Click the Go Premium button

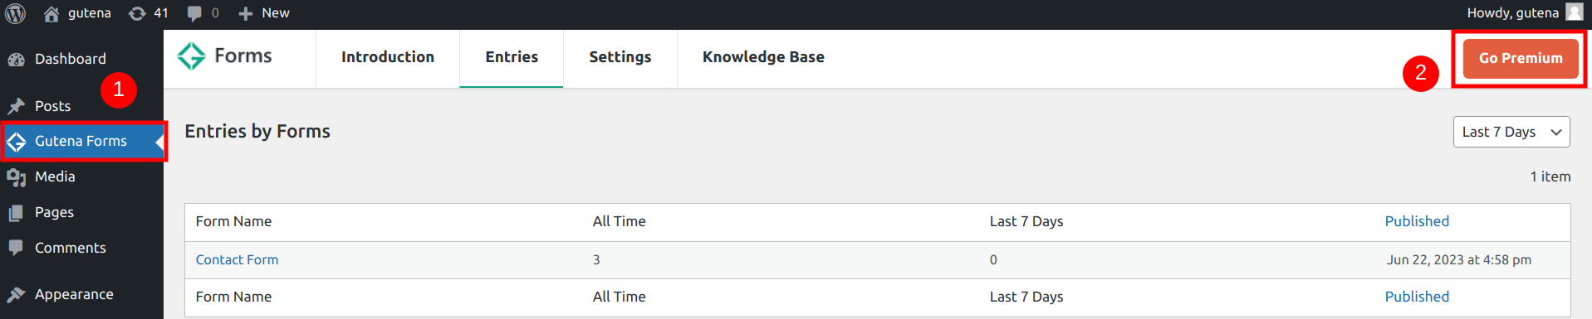click(x=1521, y=59)
